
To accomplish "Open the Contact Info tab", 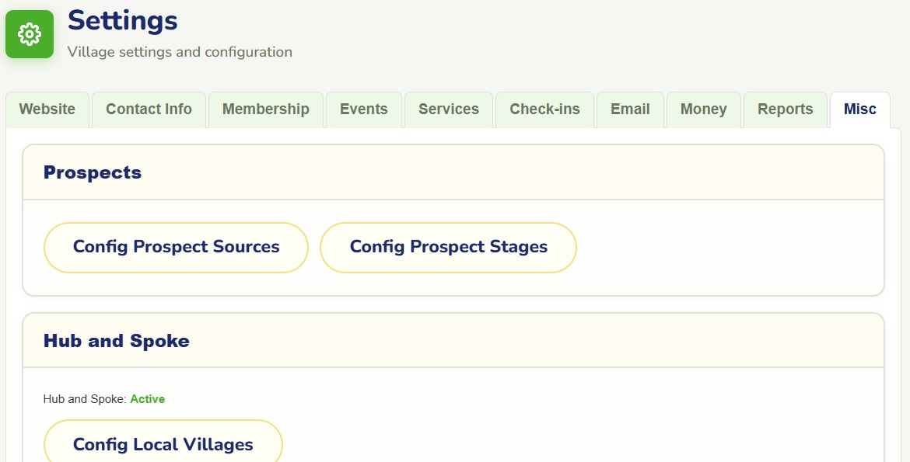I will coord(149,109).
